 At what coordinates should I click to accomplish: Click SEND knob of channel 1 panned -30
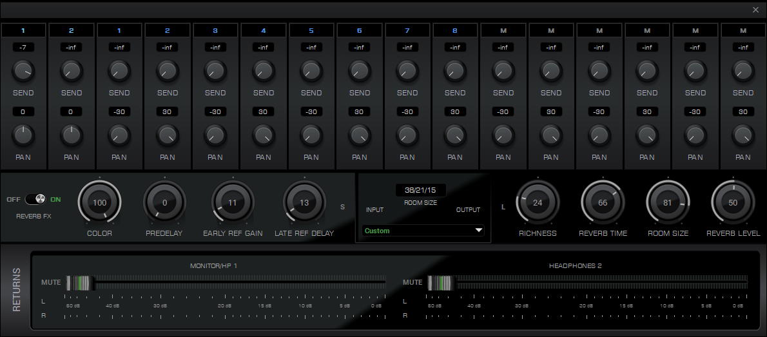pos(119,72)
